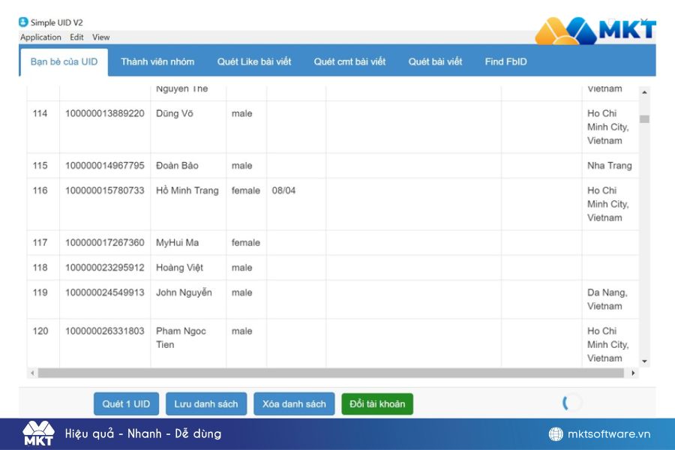
Task: Open the Application menu
Action: click(40, 37)
